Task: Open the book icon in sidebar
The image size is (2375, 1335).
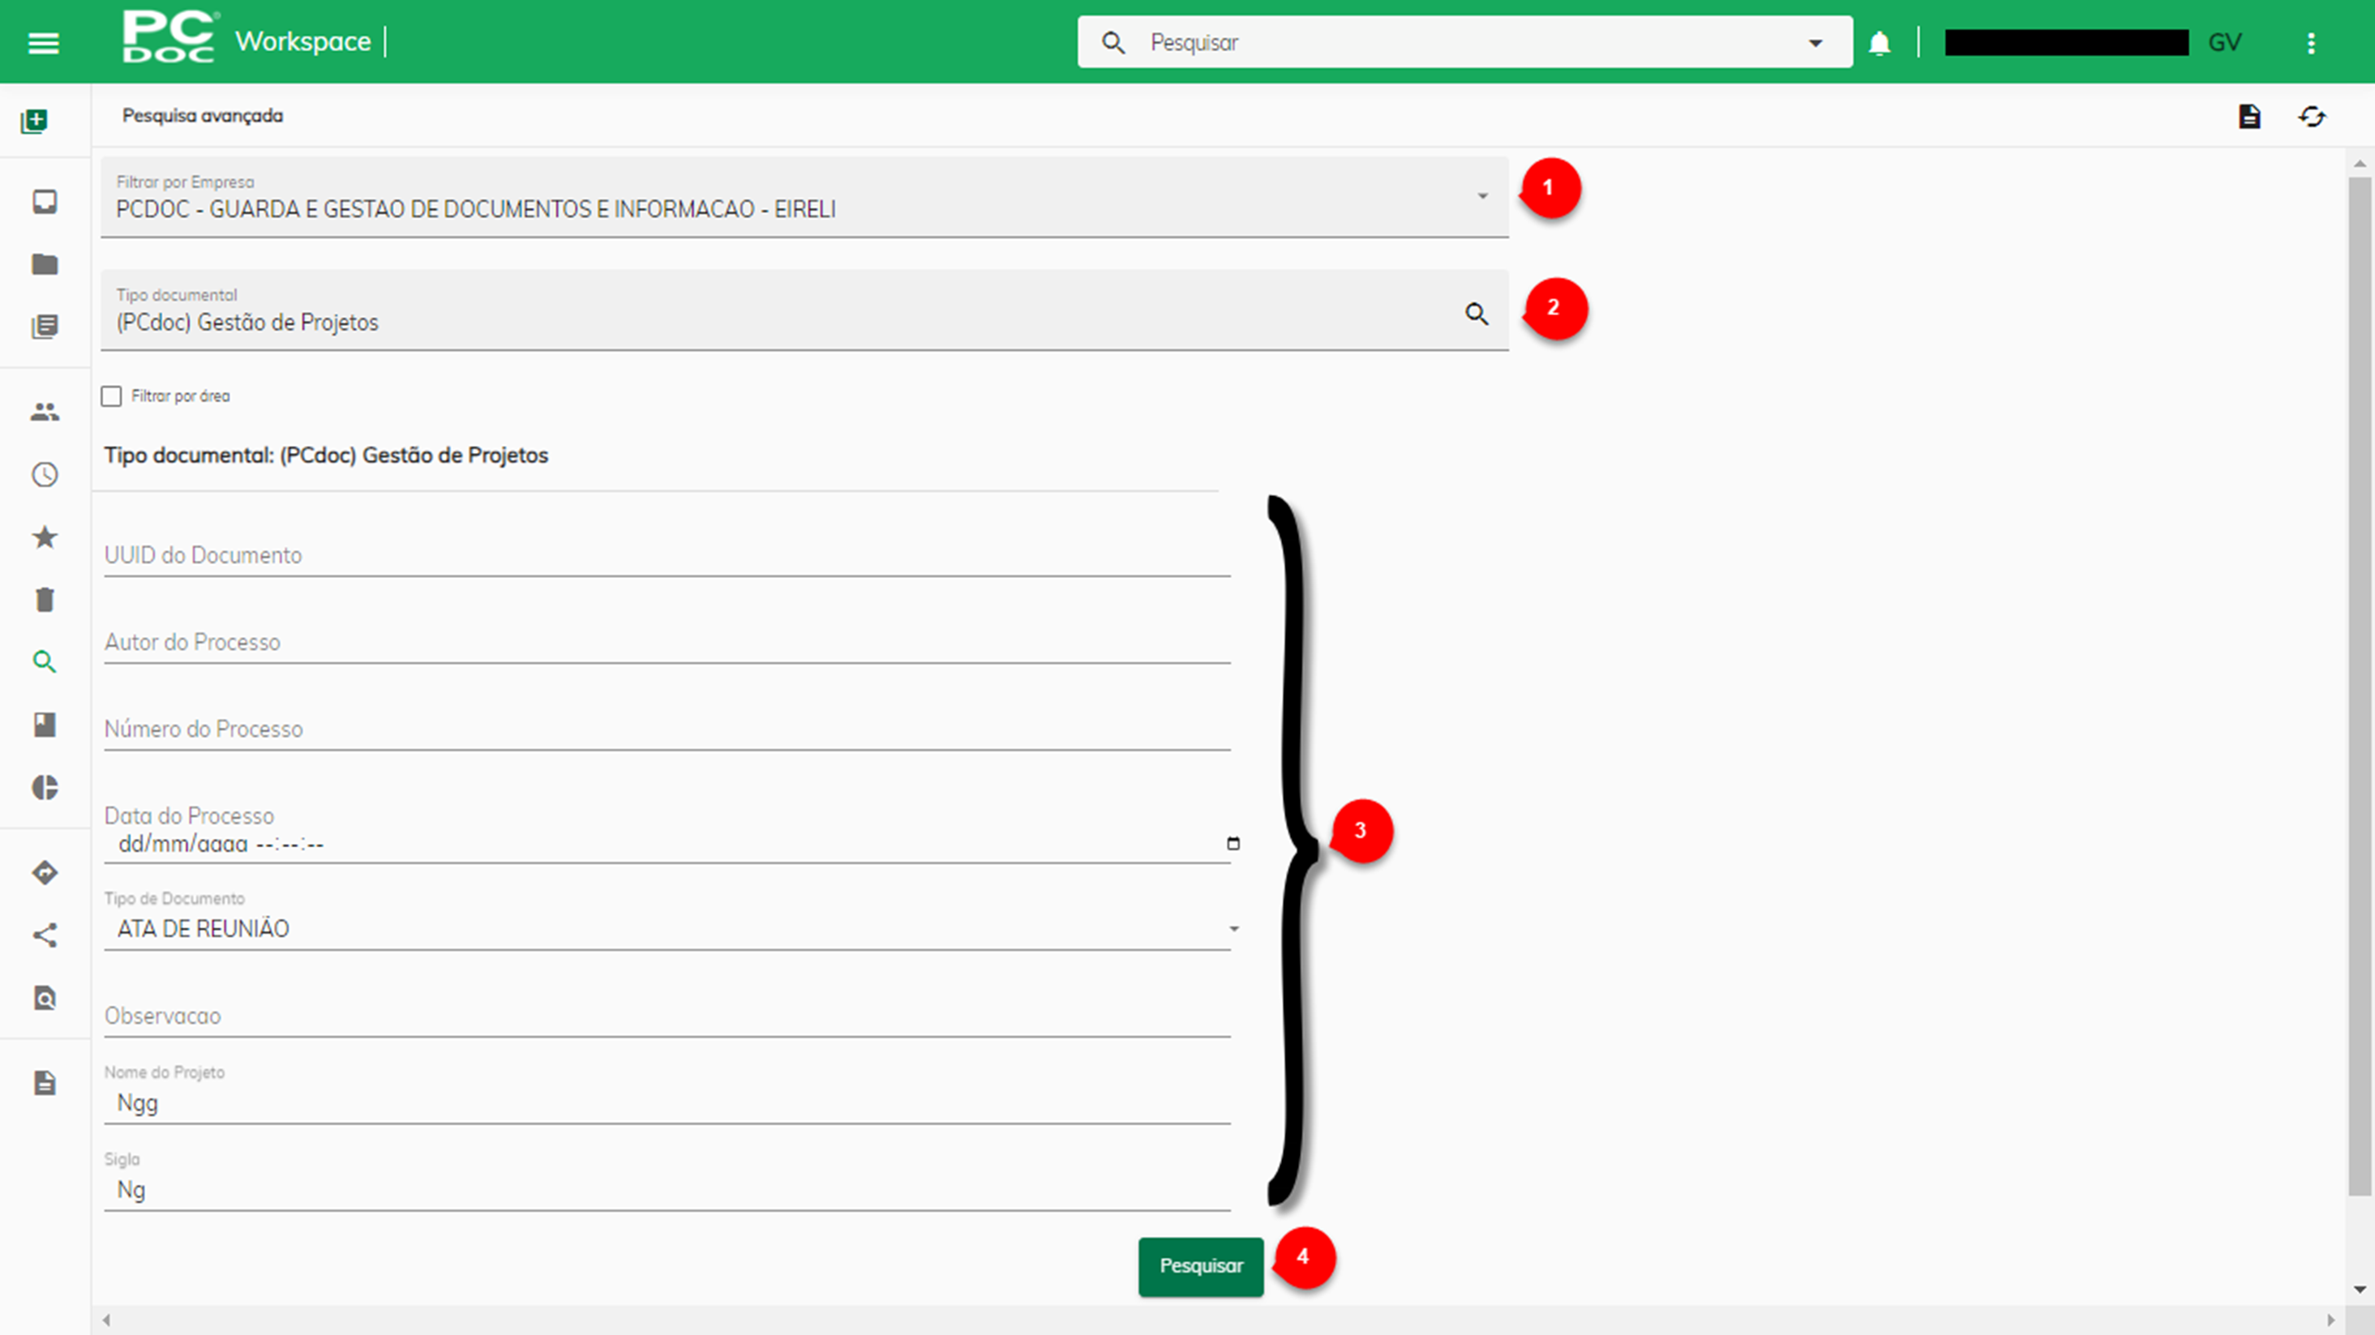Action: (45, 724)
